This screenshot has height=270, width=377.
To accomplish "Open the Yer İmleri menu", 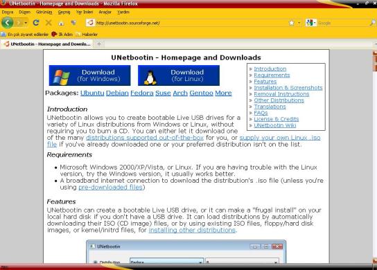I will click(85, 12).
